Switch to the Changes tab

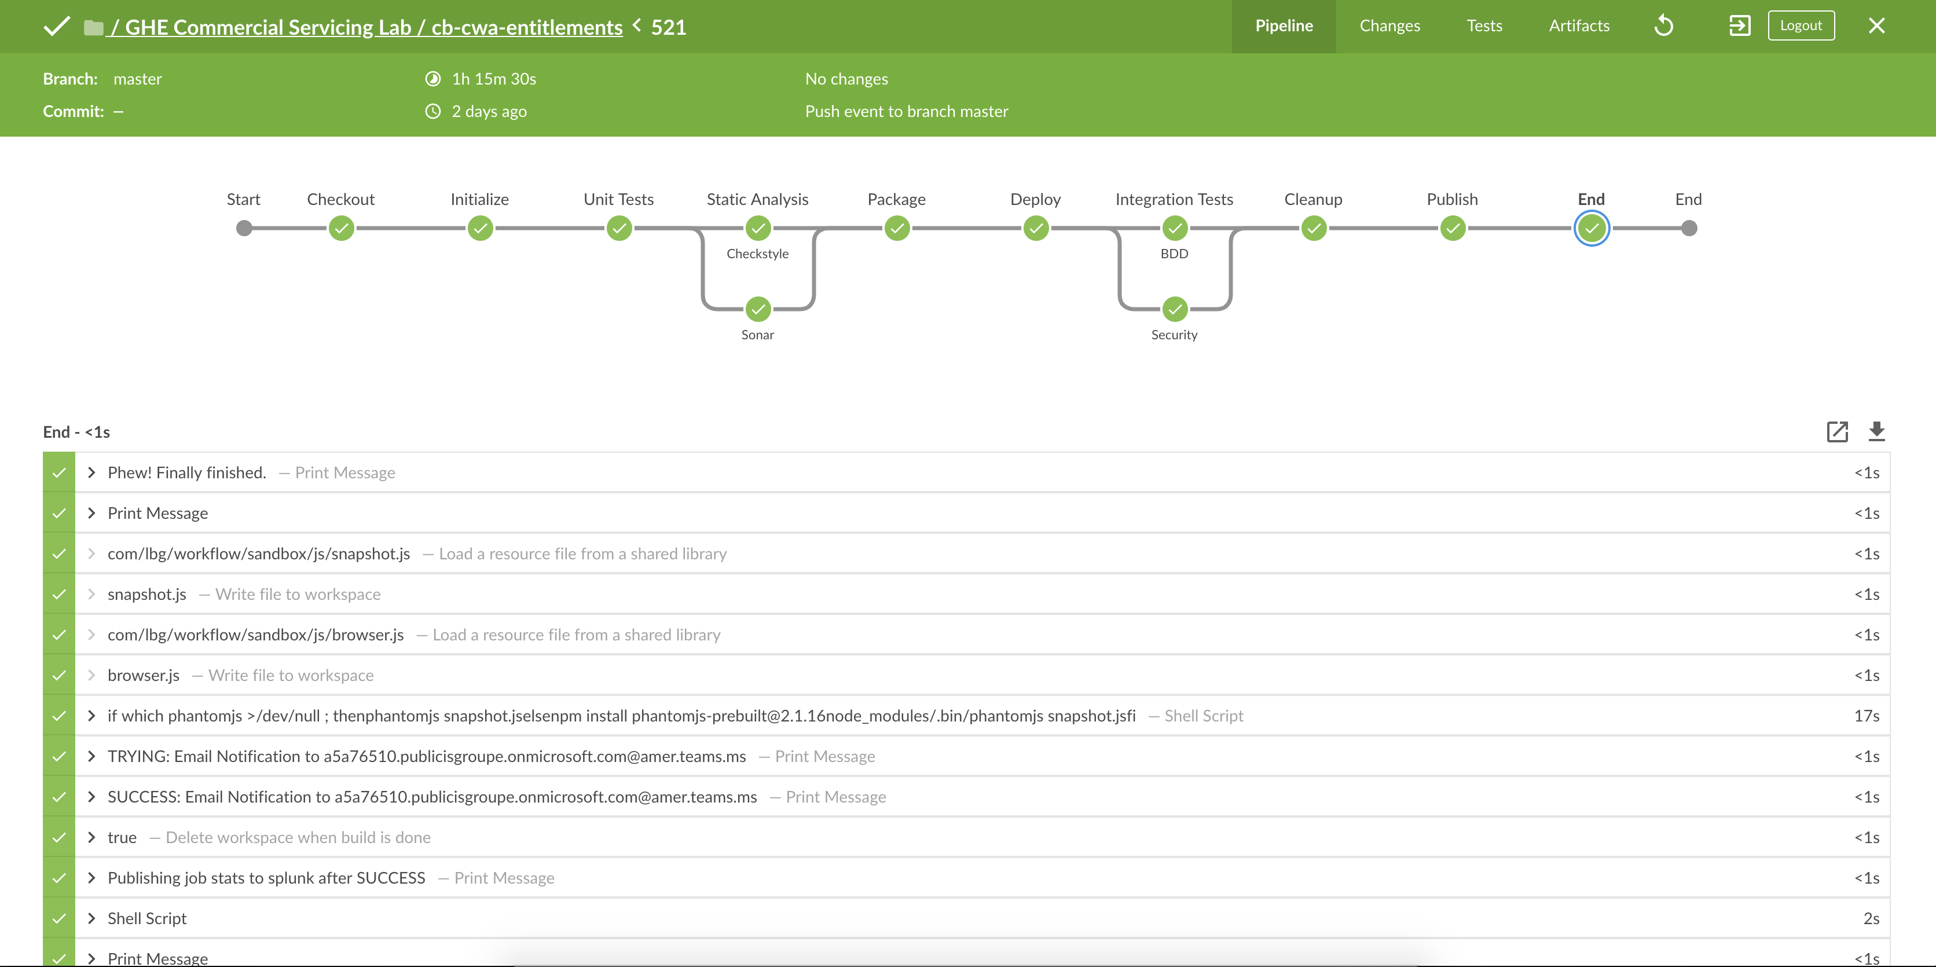click(x=1389, y=25)
